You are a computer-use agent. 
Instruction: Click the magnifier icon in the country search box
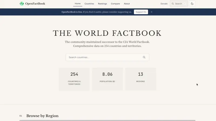[144, 57]
